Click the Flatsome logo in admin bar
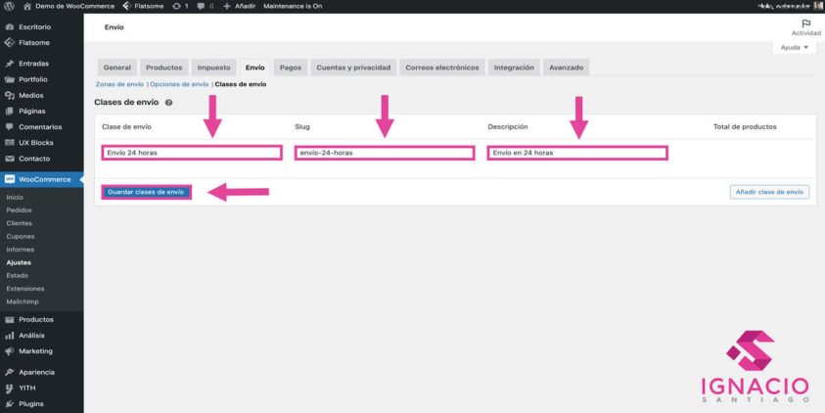This screenshot has width=825, height=413. click(x=126, y=6)
